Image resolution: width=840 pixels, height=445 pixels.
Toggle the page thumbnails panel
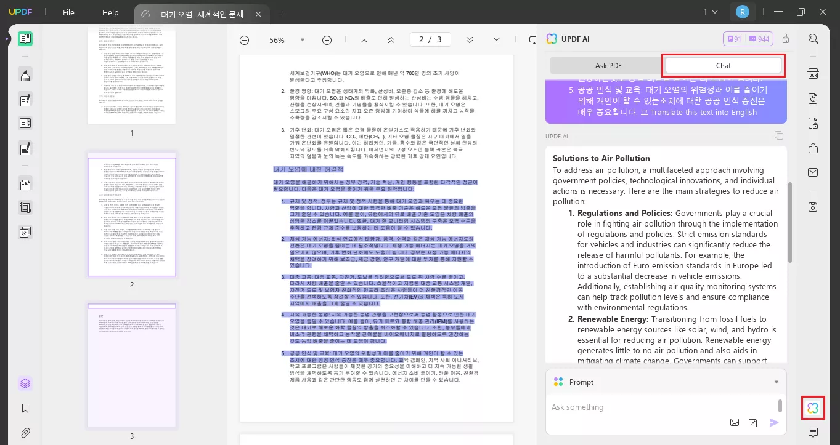[x=25, y=383]
